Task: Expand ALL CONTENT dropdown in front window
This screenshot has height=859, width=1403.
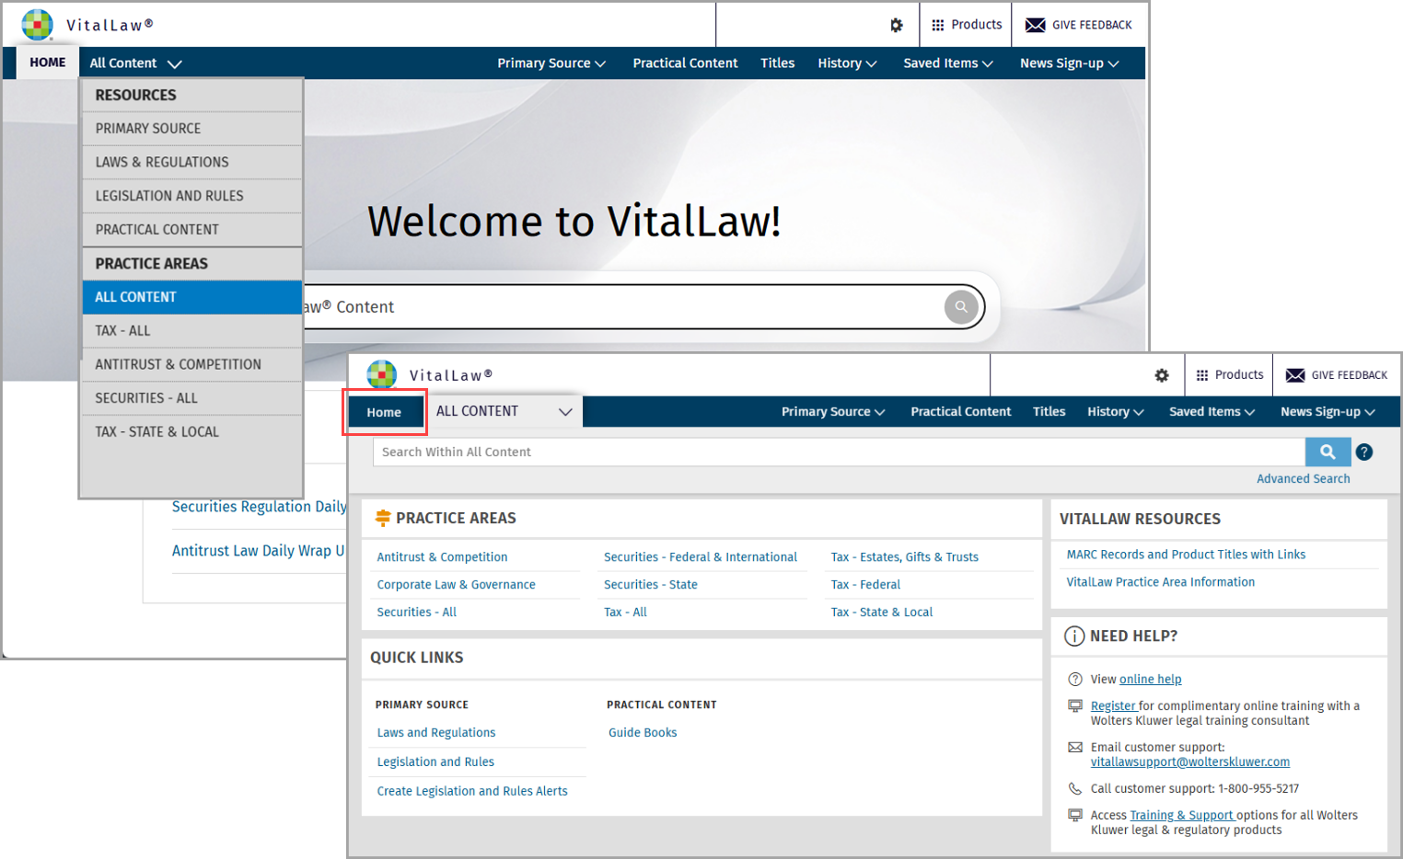Action: [504, 411]
